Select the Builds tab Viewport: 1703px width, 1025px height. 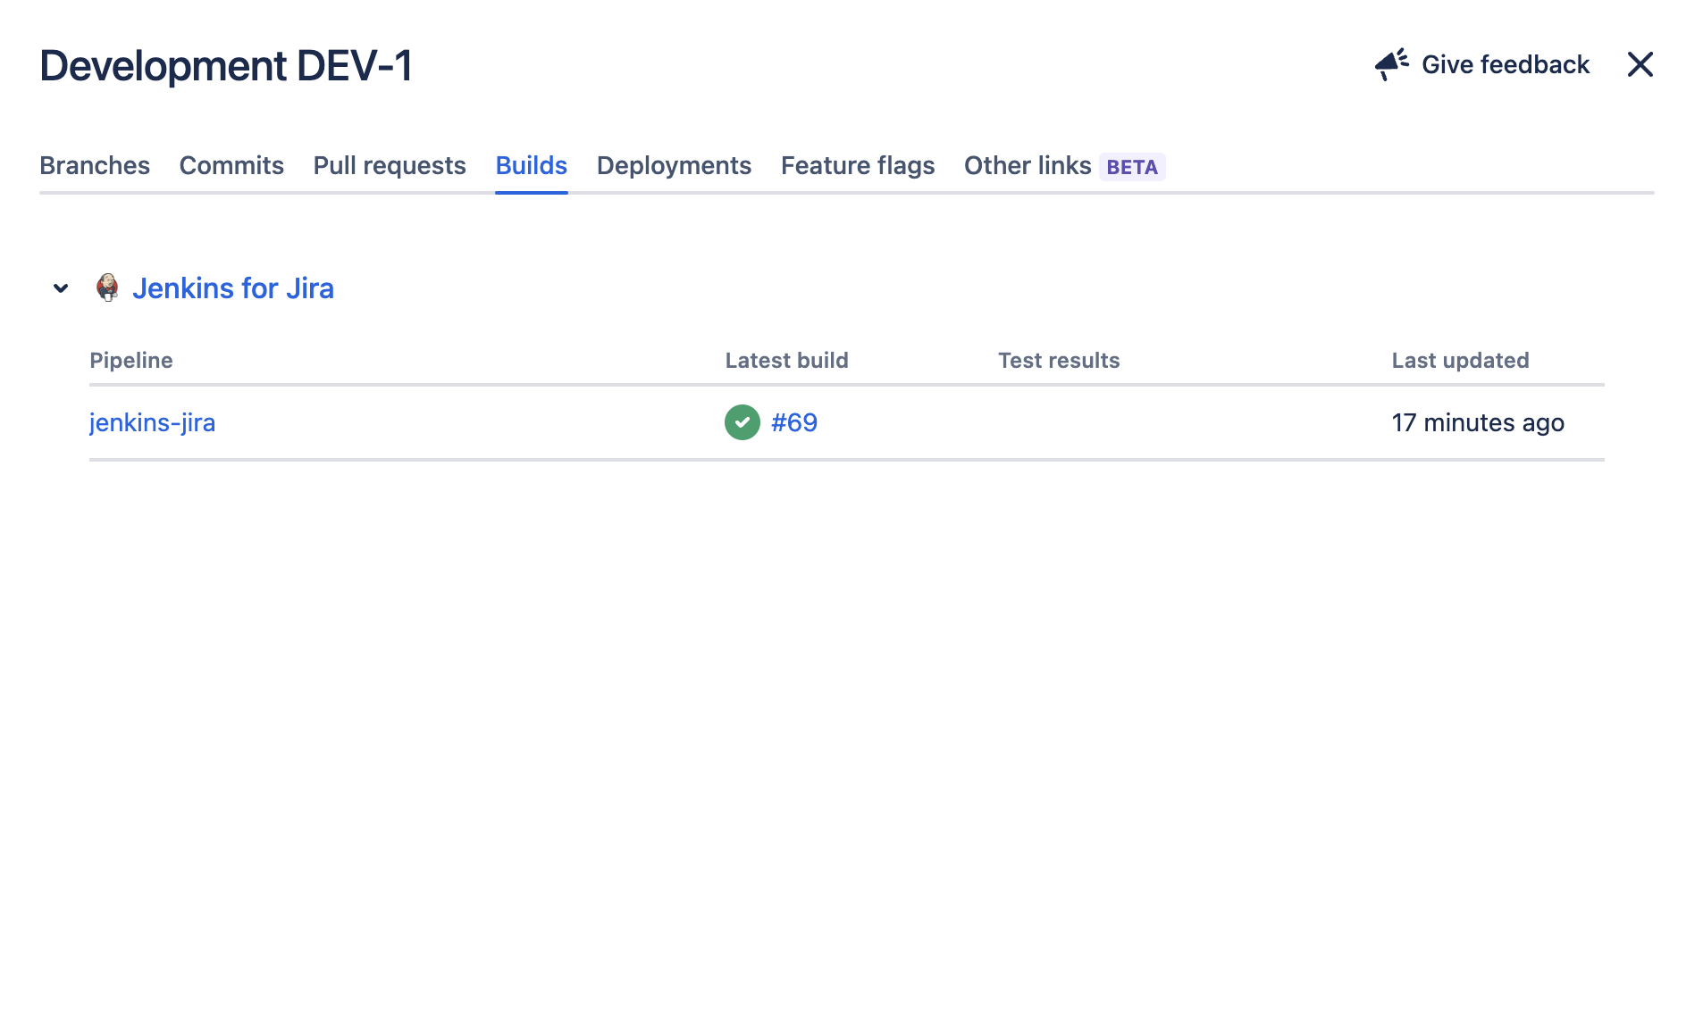pos(532,165)
